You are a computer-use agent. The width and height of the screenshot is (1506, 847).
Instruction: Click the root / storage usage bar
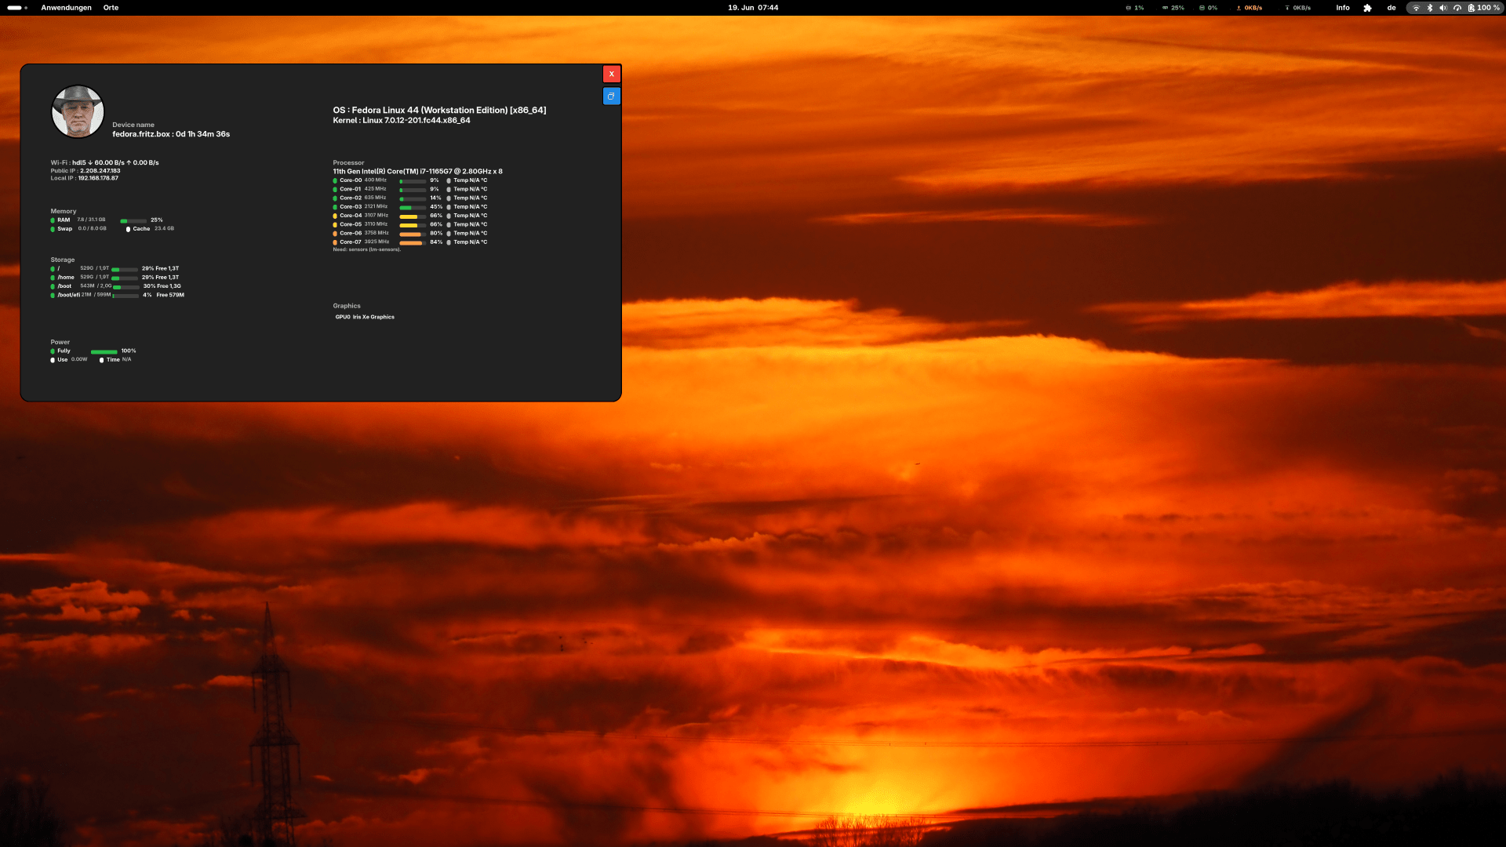click(125, 270)
